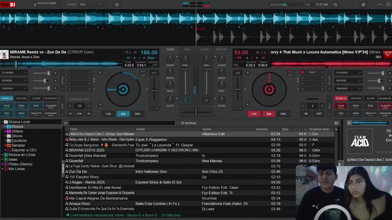Expand Pistas (Stems) tree node
Image resolution: width=392 pixels, height=220 pixels.
[x=2, y=164]
